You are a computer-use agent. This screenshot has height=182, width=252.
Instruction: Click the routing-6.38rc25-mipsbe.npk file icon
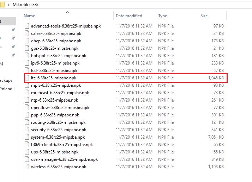pos(27,122)
